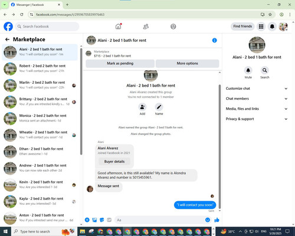The width and height of the screenshot is (295, 236).
Task: Go back using the Marketplace arrow
Action: tap(7, 40)
